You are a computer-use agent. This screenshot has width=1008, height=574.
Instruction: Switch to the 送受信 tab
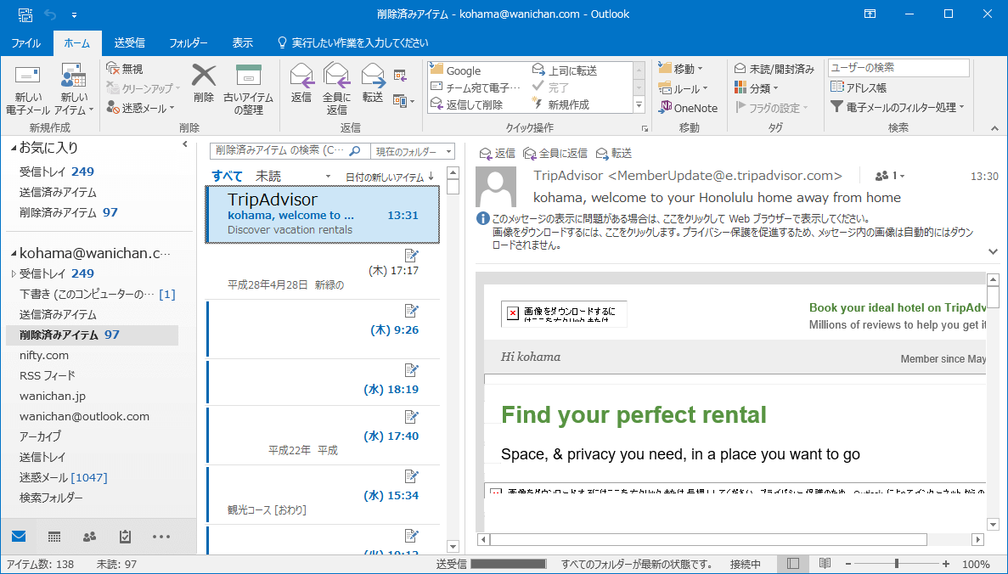point(129,43)
